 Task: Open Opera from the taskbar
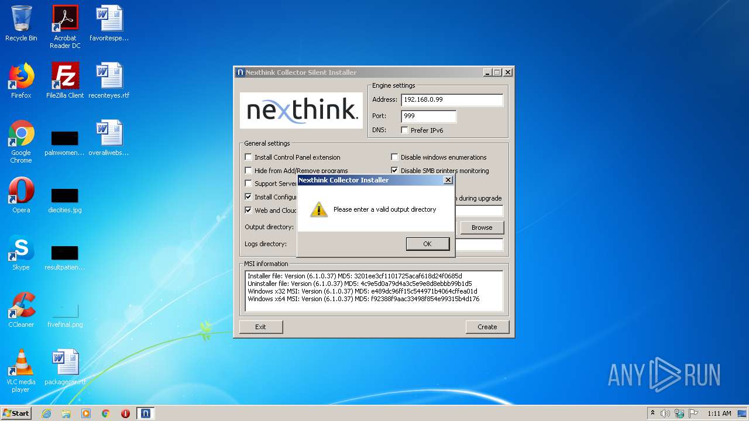(x=125, y=413)
